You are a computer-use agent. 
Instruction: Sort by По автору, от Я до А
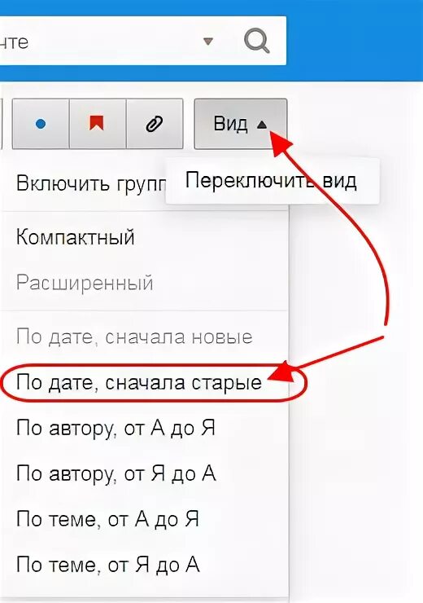pyautogui.click(x=116, y=473)
